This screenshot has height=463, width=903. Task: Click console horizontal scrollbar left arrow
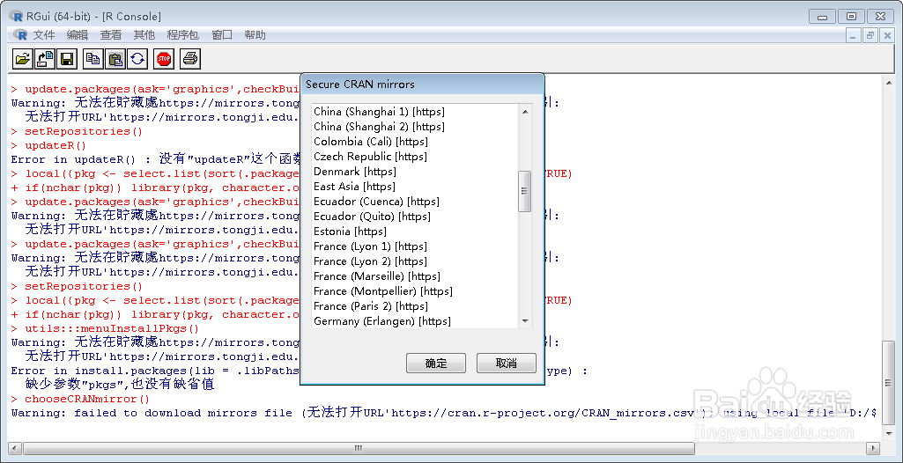[15, 448]
